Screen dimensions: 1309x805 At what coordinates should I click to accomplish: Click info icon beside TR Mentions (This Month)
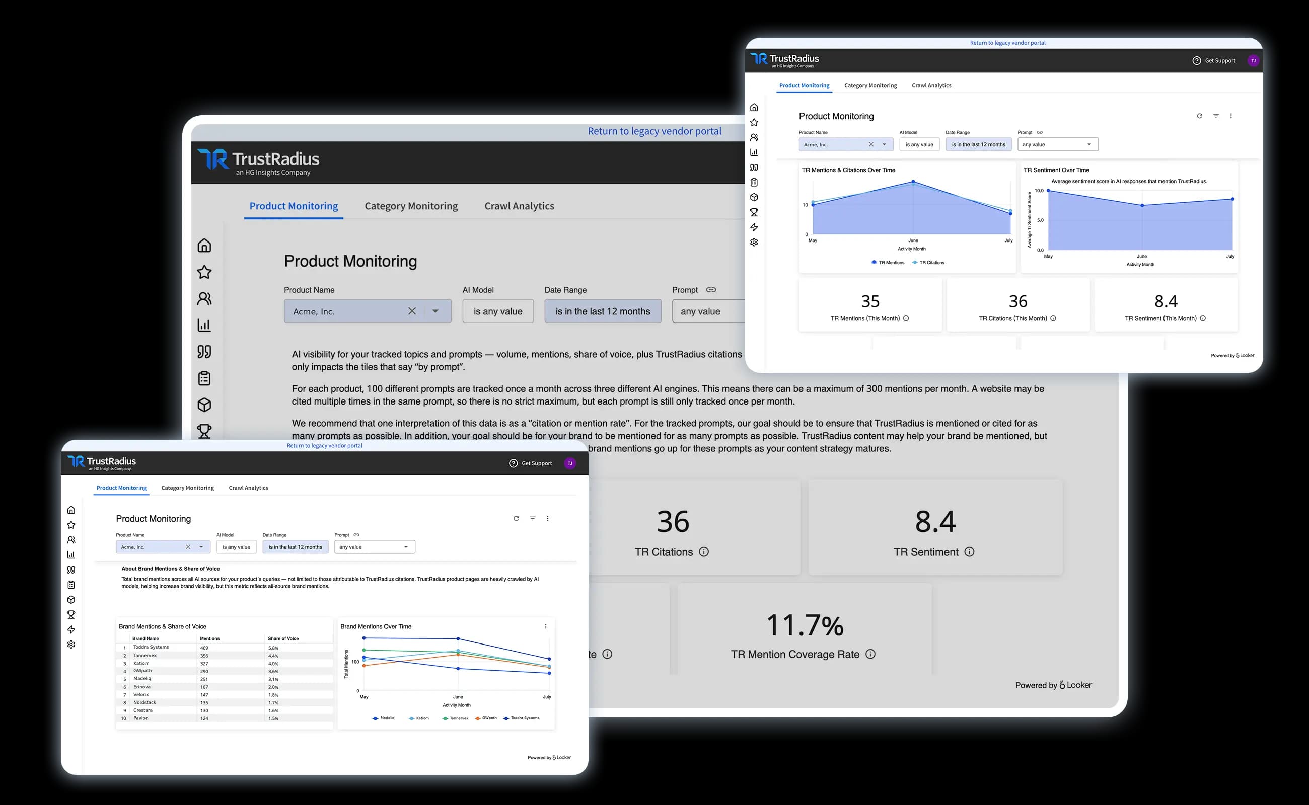906,318
